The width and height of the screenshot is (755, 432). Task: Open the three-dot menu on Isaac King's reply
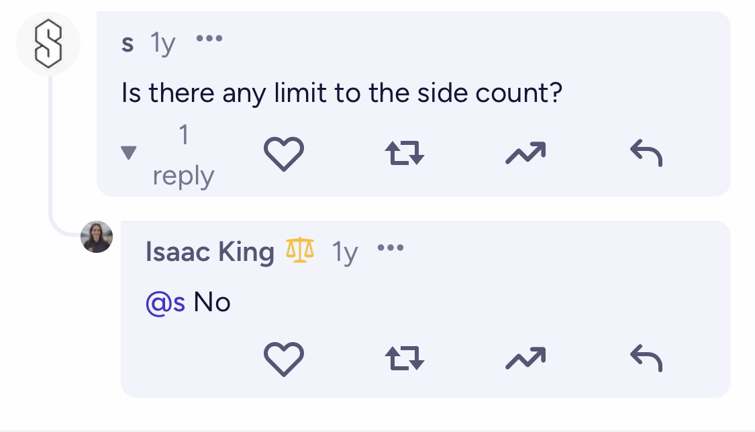[x=391, y=248]
